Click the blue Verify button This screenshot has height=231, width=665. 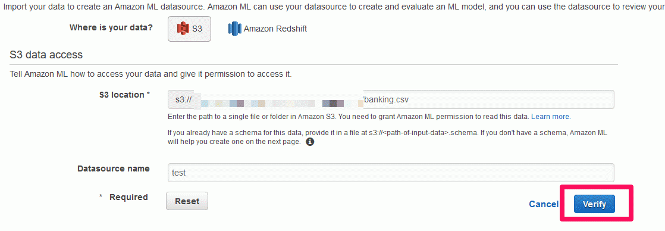594,204
